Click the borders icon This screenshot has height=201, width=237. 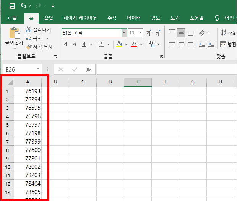101,44
